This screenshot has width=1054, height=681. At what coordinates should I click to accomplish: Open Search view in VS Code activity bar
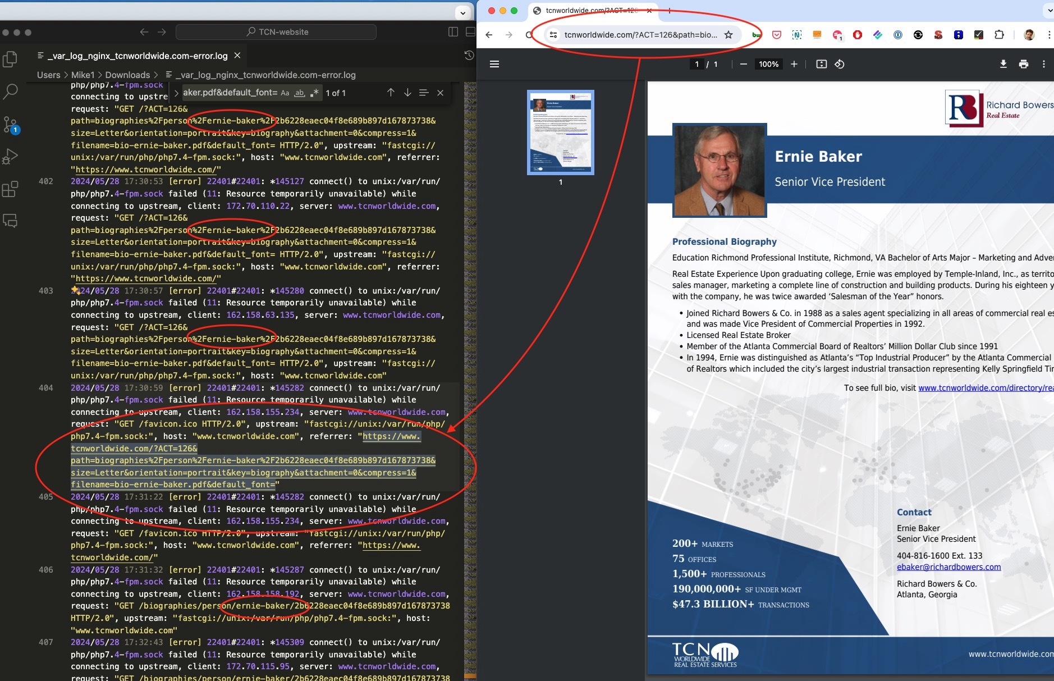(10, 92)
